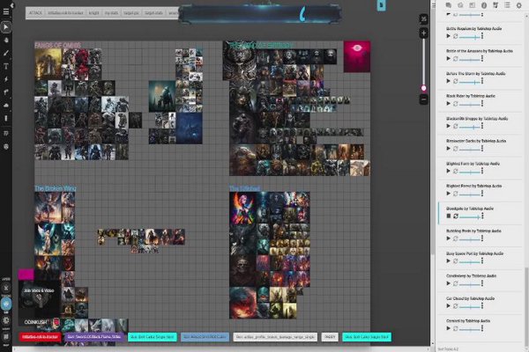This screenshot has width=529, height=352.
Task: Run the purple Sword of Black Flame macro
Action: coord(94,337)
